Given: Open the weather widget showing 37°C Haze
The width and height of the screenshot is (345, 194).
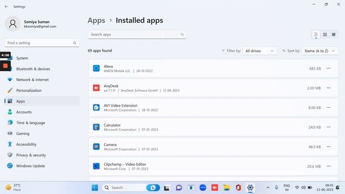Looking at the screenshot, I should coord(13,188).
